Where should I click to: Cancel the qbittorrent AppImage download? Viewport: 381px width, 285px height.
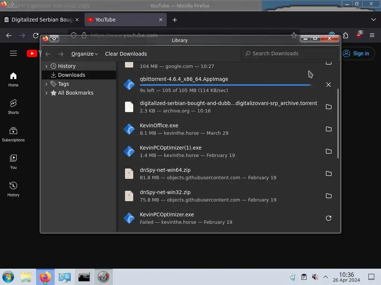(328, 85)
